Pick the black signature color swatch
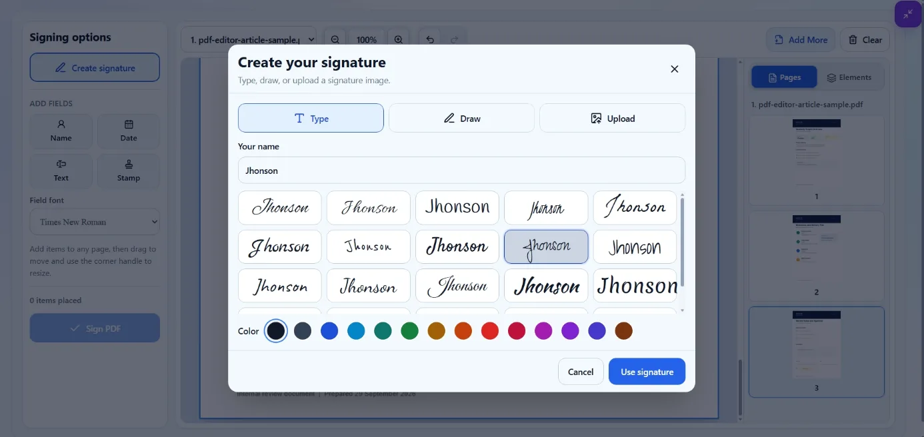 (x=276, y=331)
